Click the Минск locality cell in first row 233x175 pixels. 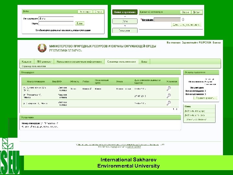98,89
